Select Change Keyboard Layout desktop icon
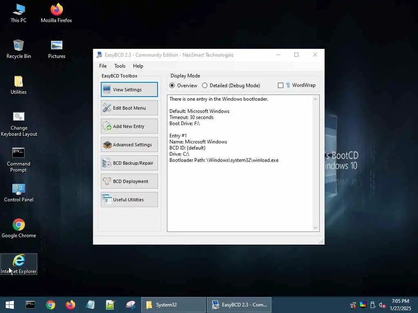 pyautogui.click(x=19, y=124)
